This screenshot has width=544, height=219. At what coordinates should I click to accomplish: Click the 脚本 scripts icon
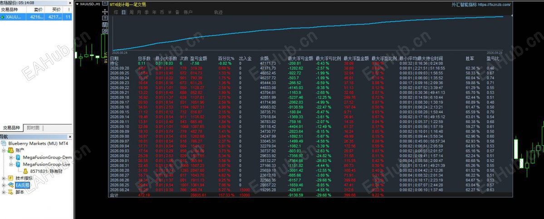point(10,192)
